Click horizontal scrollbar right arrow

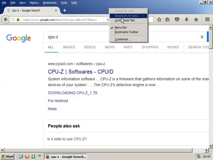pyautogui.click(x=207, y=150)
